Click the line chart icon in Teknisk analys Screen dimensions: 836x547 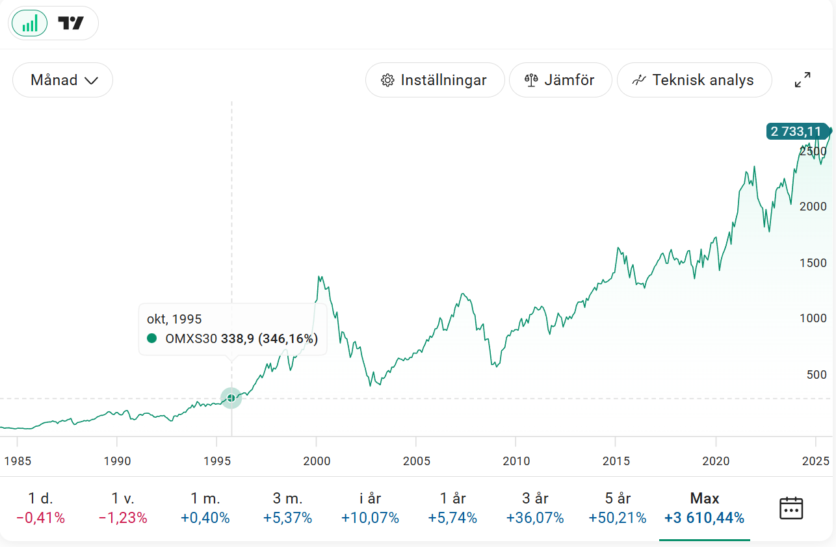point(639,81)
